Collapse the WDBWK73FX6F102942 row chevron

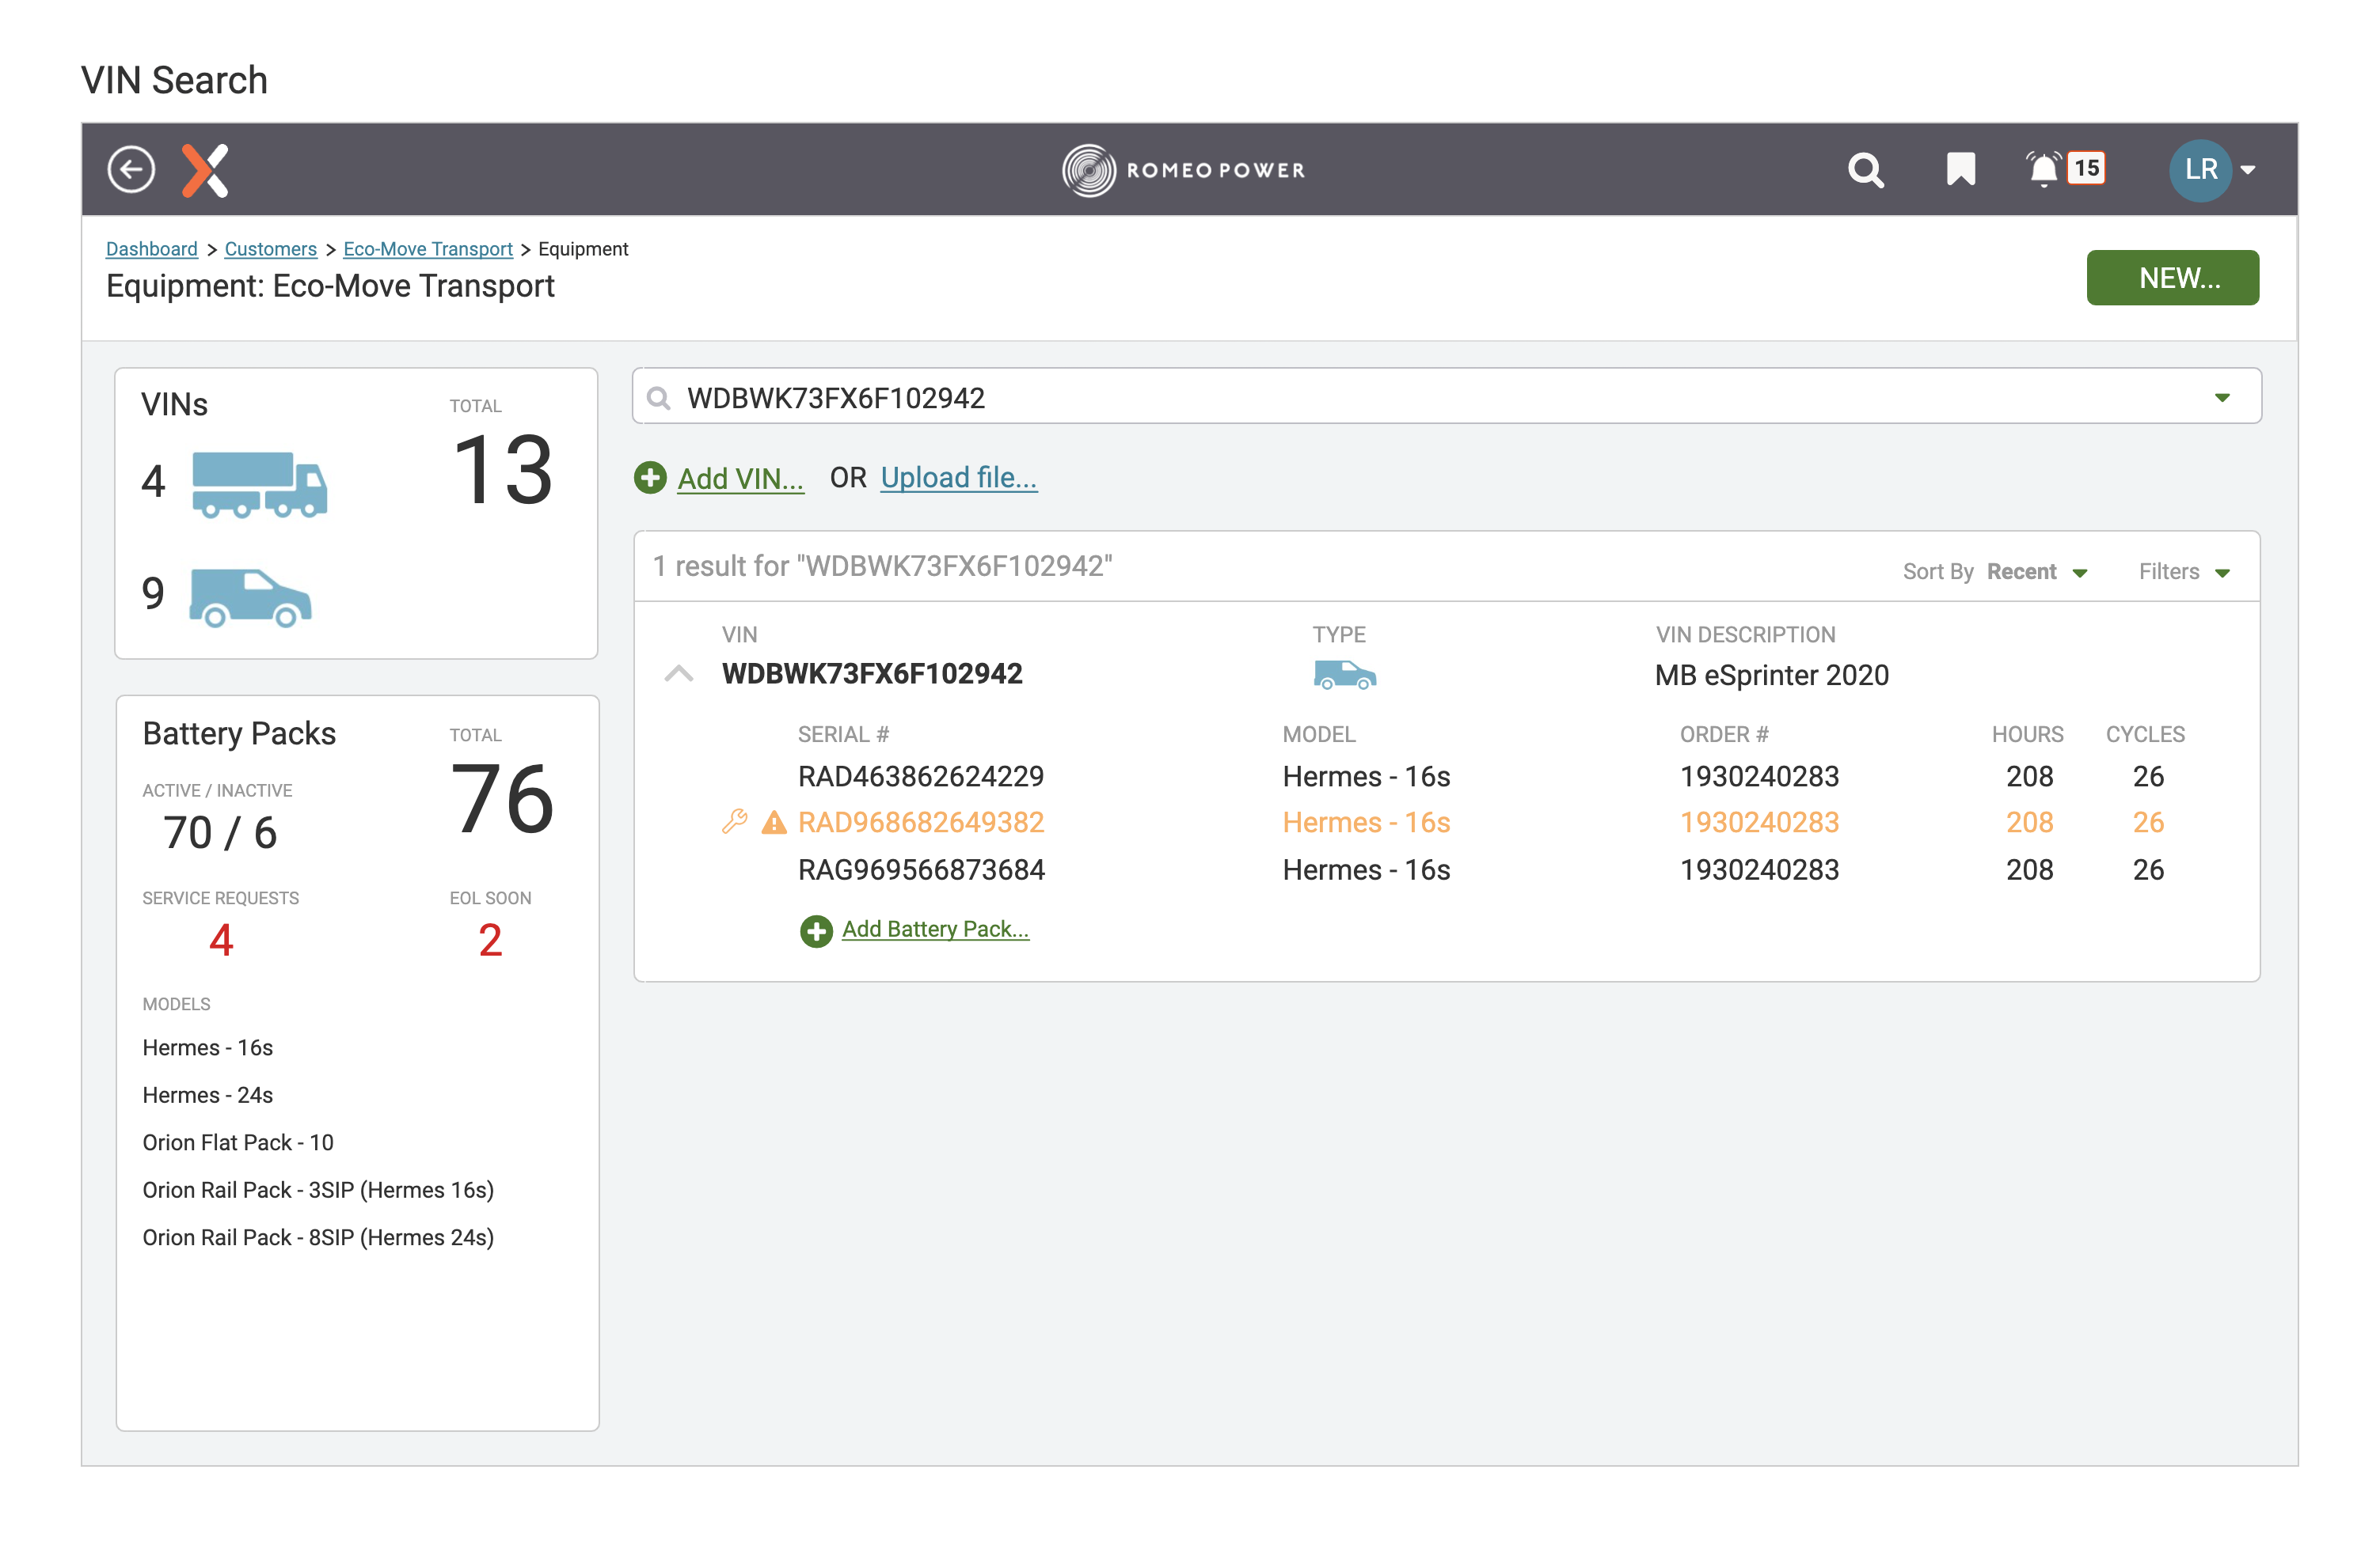[x=679, y=675]
